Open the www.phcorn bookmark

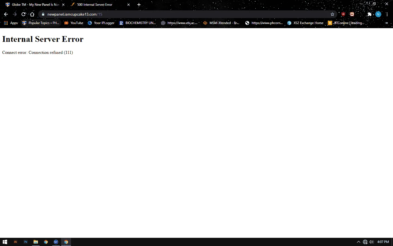pos(264,23)
